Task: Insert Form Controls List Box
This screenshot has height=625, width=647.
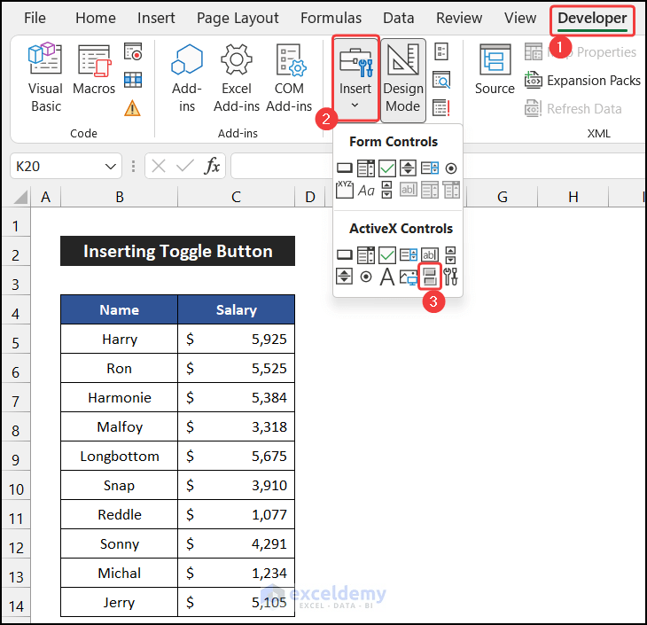Action: (430, 168)
